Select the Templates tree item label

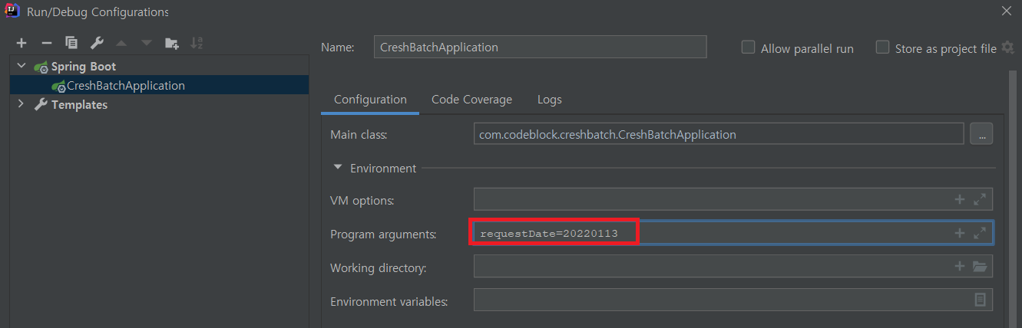(x=79, y=104)
